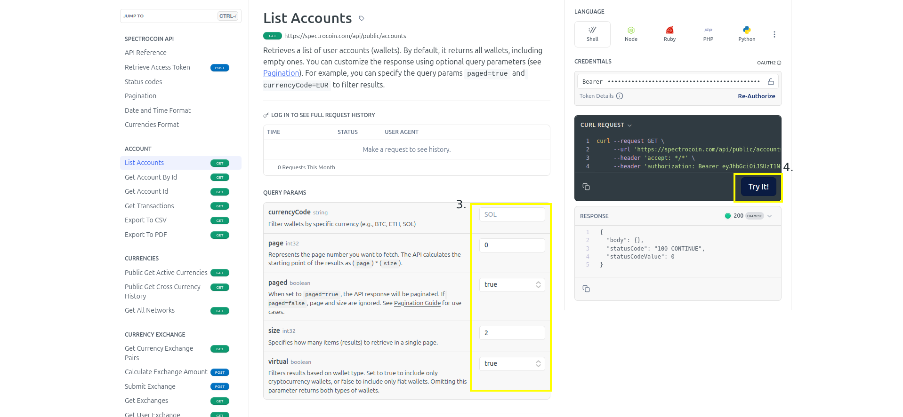Select PHP language option
This screenshot has width=903, height=417.
pos(708,34)
